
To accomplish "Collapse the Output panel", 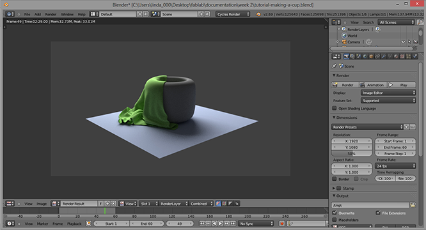I will click(334, 195).
